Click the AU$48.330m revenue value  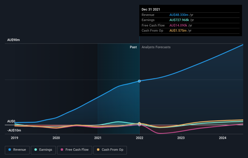[179, 15]
